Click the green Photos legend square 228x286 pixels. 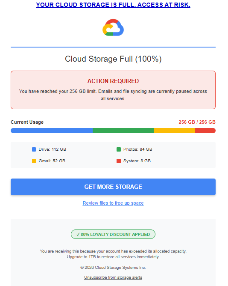pos(119,149)
